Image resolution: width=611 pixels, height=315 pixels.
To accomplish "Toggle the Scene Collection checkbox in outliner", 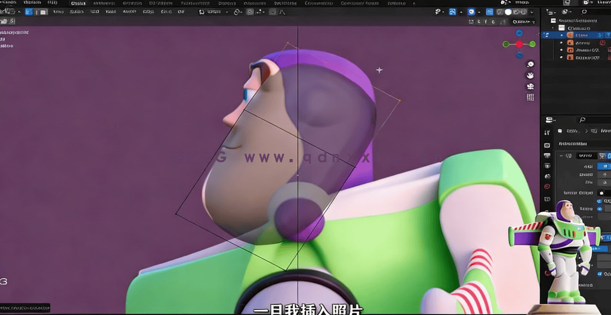I will coord(553,20).
